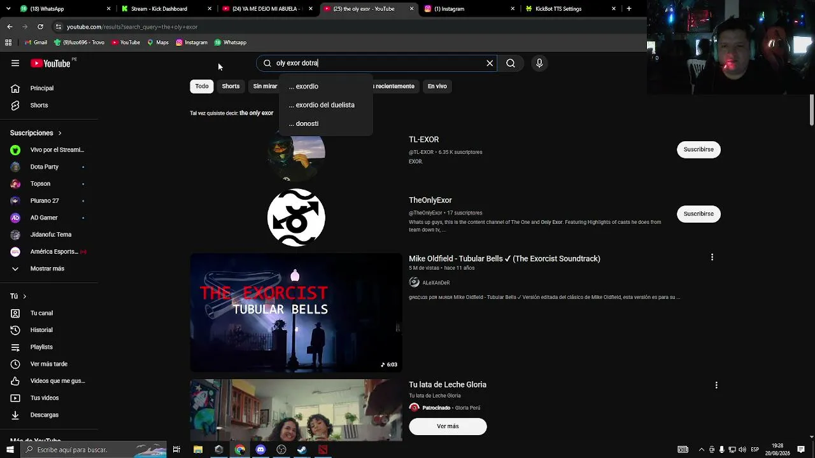
Task: Select the 'Sin mirar' filter chip
Action: [265, 87]
